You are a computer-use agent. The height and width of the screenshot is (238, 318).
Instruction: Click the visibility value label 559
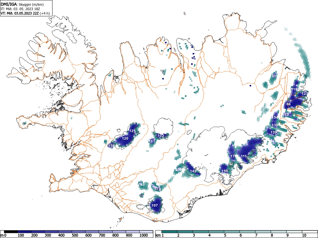point(178,169)
